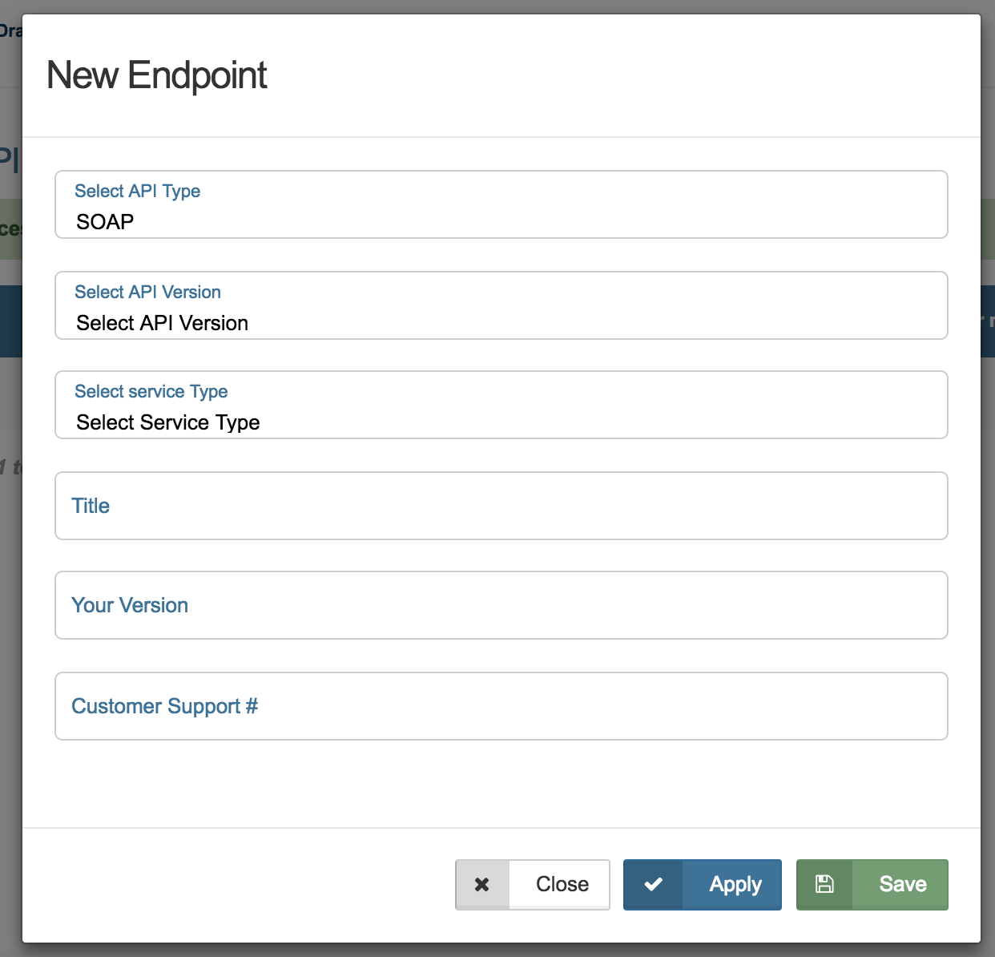Close the New Endpoint dialog

561,884
